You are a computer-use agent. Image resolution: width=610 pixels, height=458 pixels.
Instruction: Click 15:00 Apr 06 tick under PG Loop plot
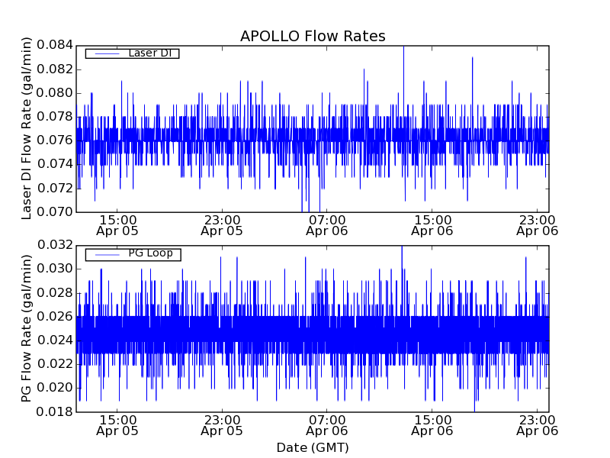click(x=432, y=426)
